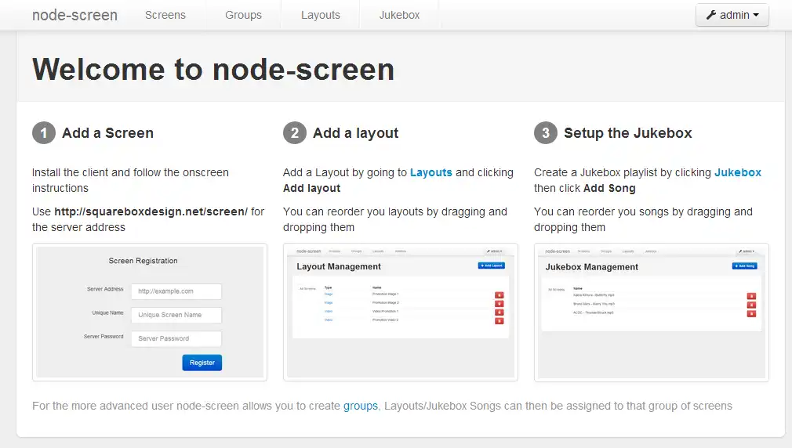Image resolution: width=792 pixels, height=448 pixels.
Task: Focus the Server Address input field
Action: coord(176,291)
